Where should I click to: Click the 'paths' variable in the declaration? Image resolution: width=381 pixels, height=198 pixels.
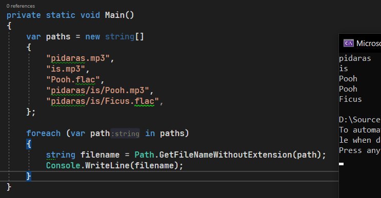coord(58,37)
